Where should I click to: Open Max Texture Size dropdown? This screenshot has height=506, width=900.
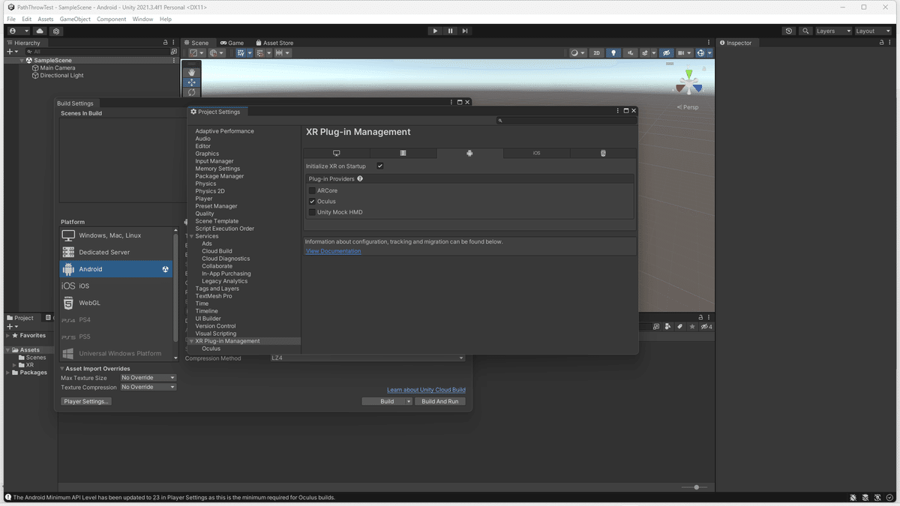(148, 378)
